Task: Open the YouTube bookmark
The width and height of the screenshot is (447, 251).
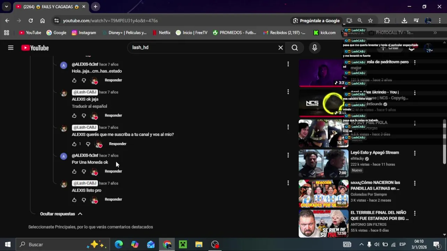Action: point(30,32)
